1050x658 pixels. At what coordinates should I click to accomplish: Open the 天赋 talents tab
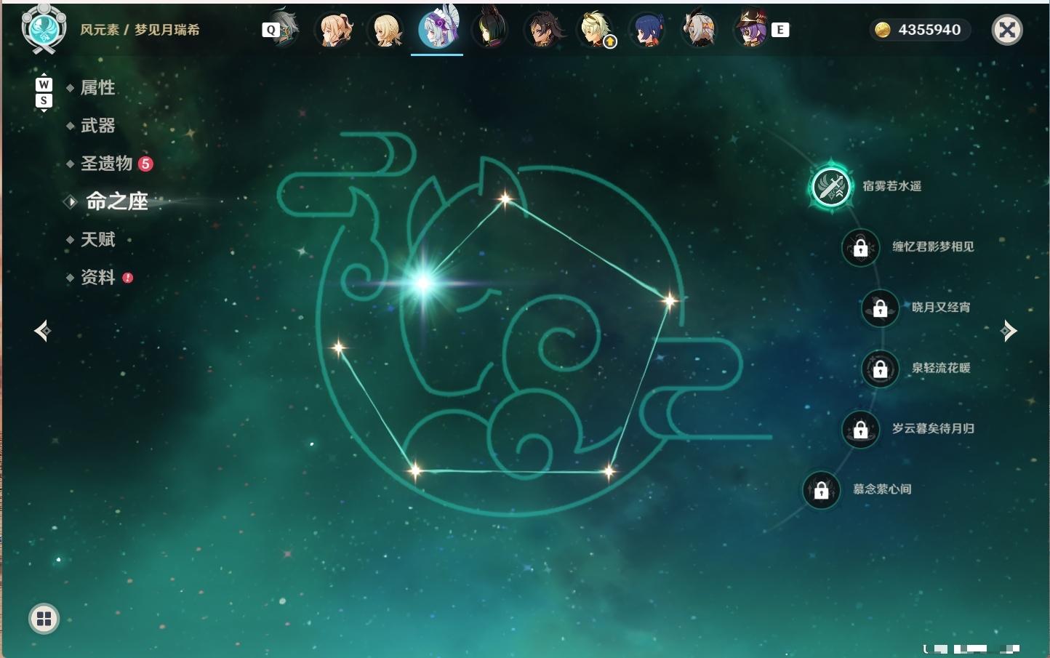click(97, 239)
